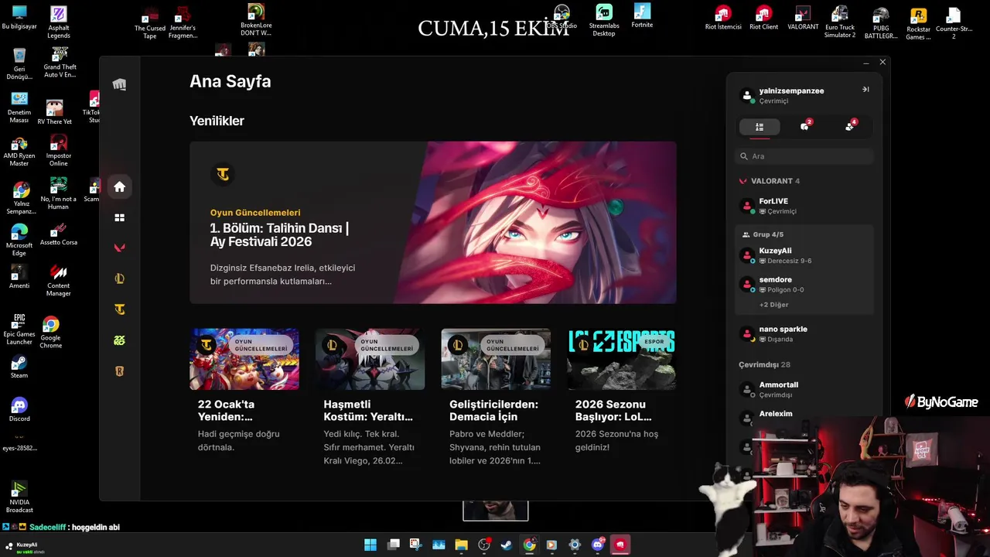Open Streamlabs Desktop shortcut
The image size is (990, 557).
click(x=604, y=20)
